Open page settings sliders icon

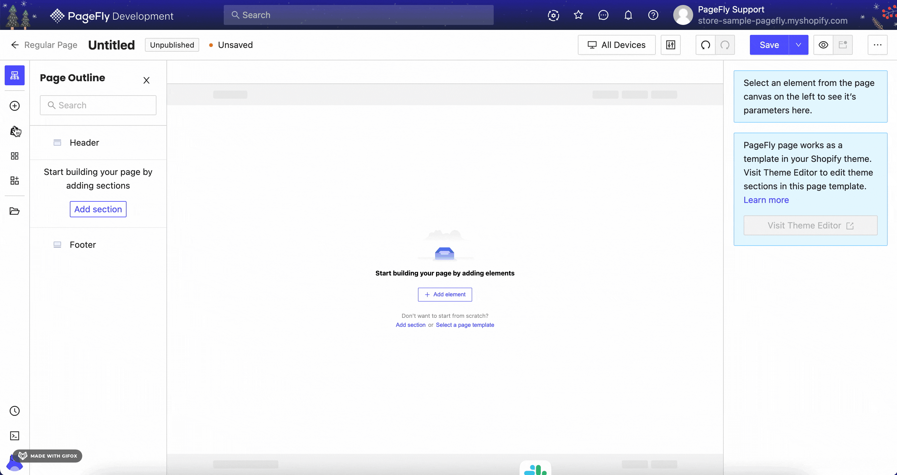pyautogui.click(x=671, y=45)
